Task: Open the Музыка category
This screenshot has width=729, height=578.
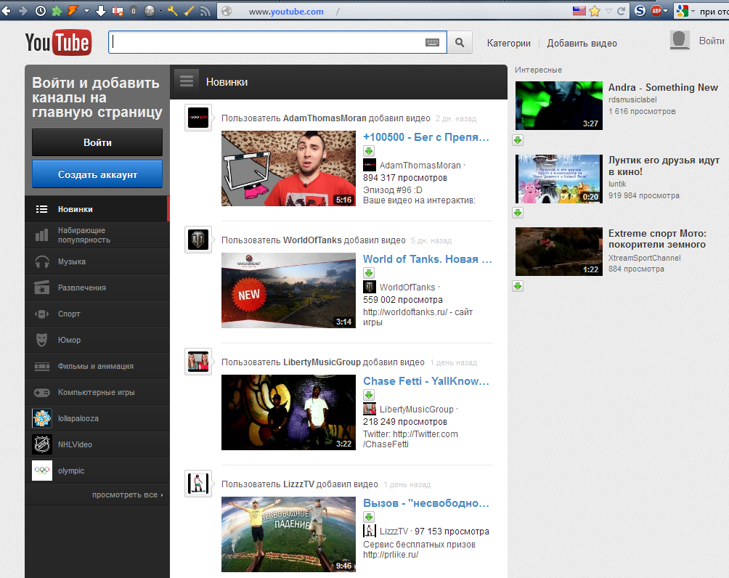Action: tap(97, 261)
